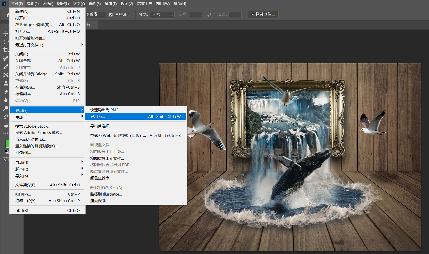Select the Eraser tool
The width and height of the screenshot is (429, 254).
[x=6, y=92]
